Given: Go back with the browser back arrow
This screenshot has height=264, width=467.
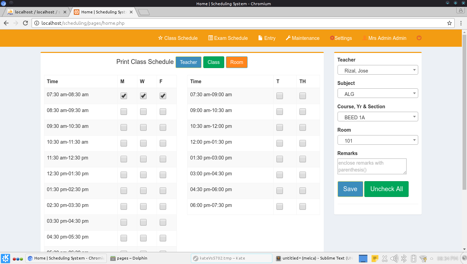Looking at the screenshot, I should pyautogui.click(x=6, y=23).
